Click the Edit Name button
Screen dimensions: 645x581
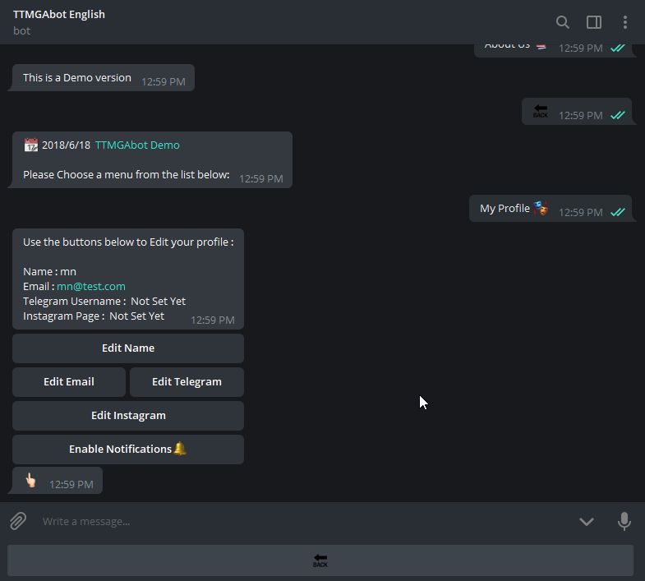[128, 348]
